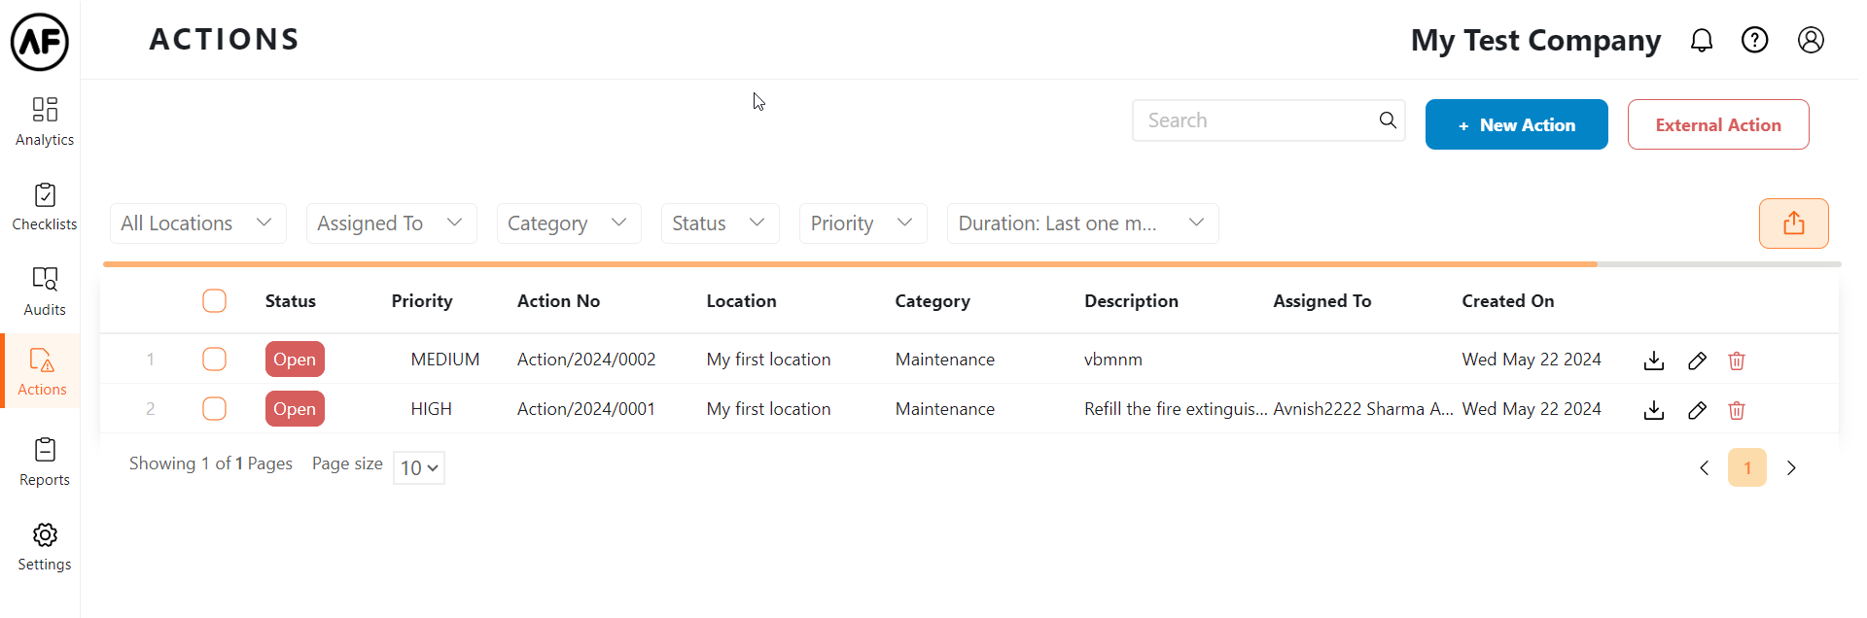
Task: Click the New Action button
Action: [x=1516, y=125]
